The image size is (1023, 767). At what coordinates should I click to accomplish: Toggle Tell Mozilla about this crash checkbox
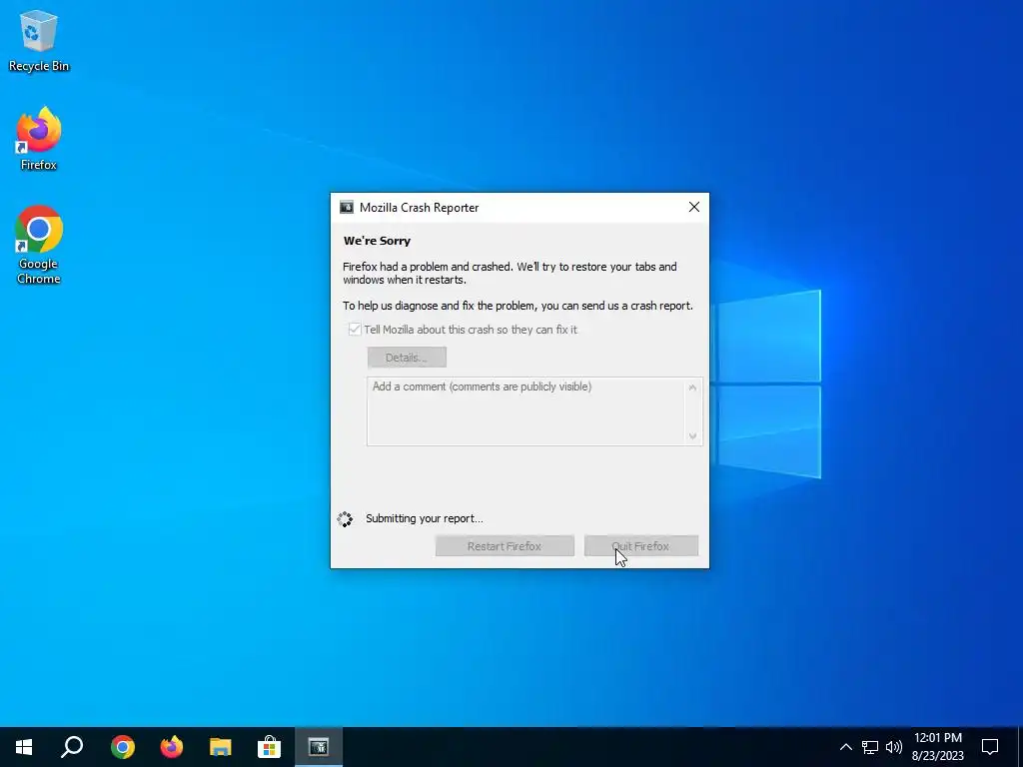tap(355, 330)
